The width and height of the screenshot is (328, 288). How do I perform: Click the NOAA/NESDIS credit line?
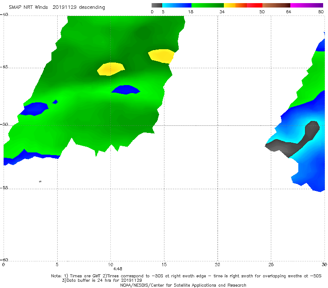pos(183,285)
